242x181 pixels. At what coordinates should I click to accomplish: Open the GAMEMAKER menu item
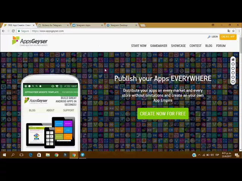point(159,46)
